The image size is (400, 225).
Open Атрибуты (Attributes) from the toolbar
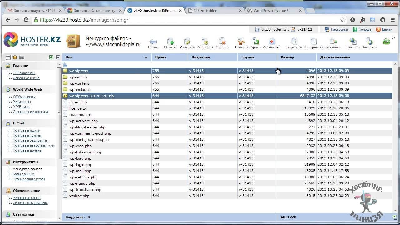point(205,42)
